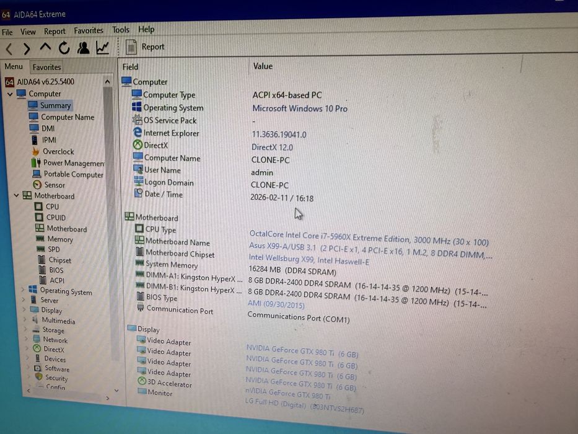Image resolution: width=578 pixels, height=434 pixels.
Task: Select the Communication Port field row
Action: point(175,309)
